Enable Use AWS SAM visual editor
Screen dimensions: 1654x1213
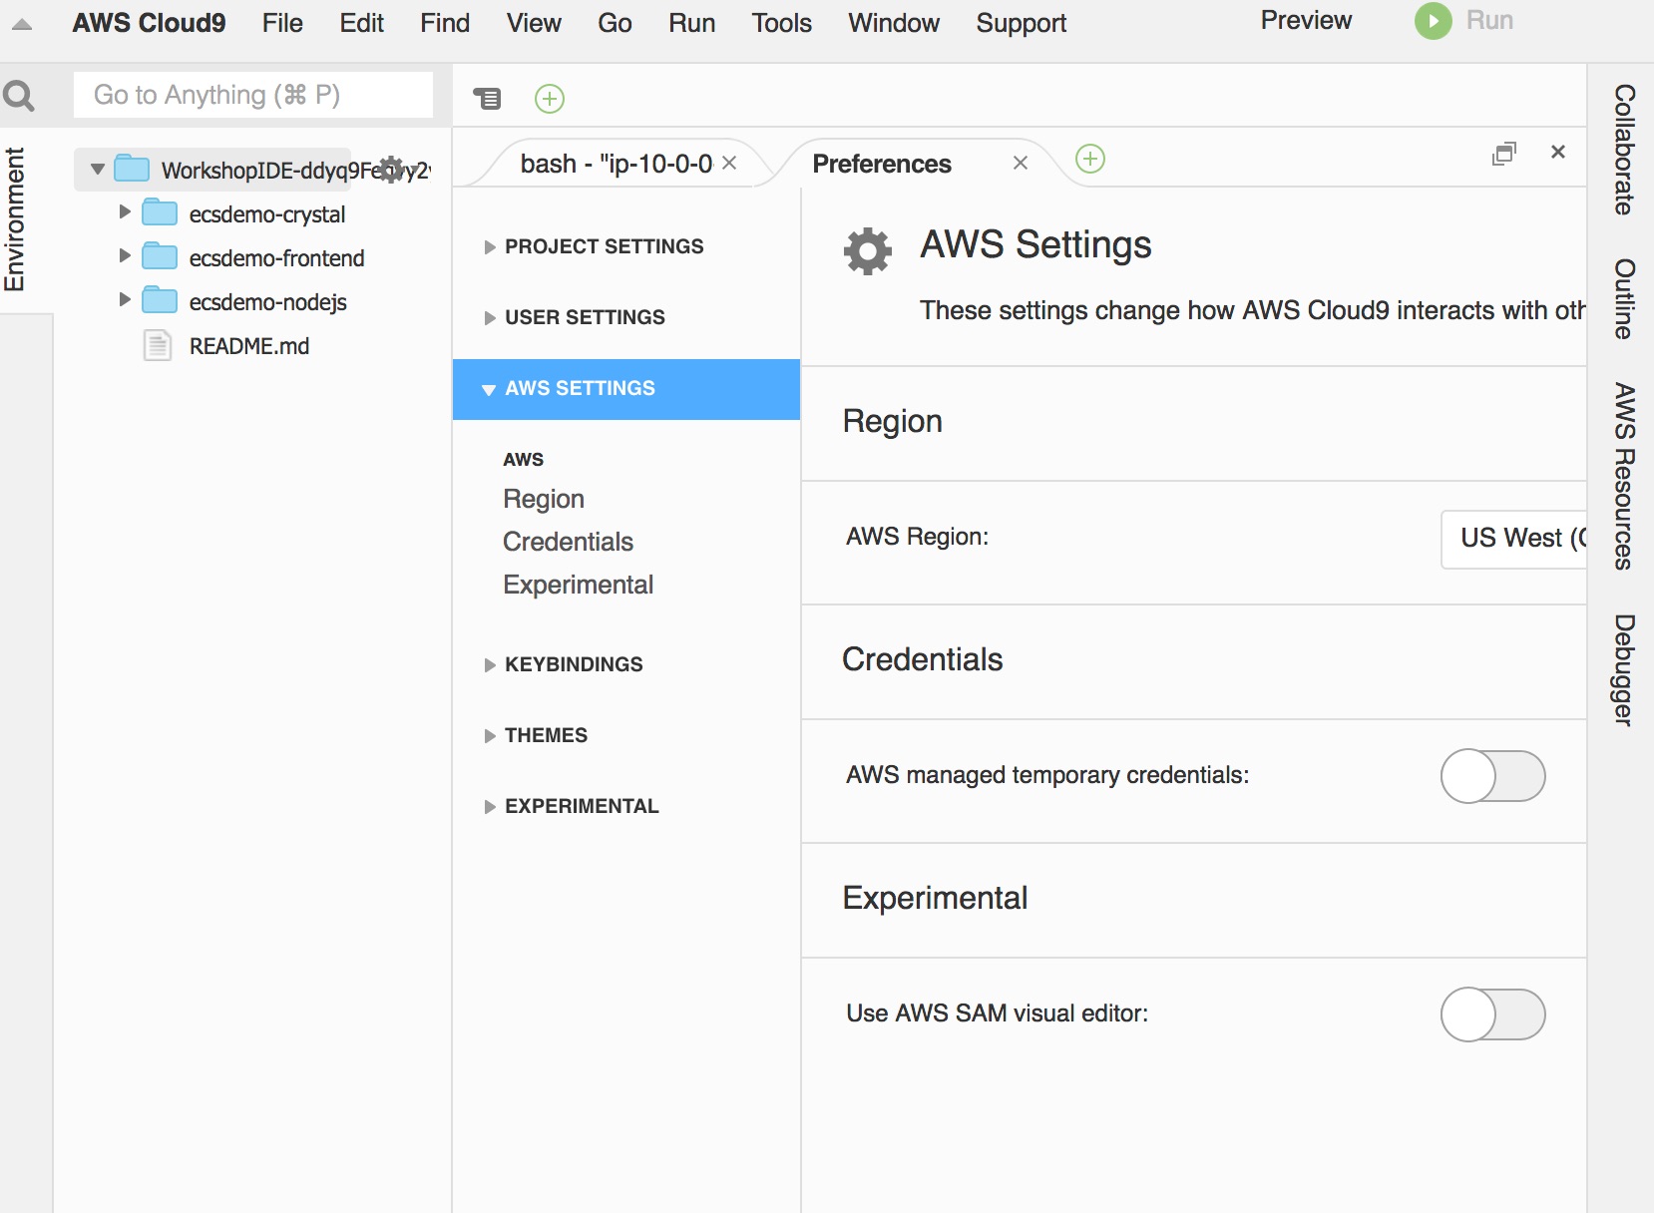[x=1492, y=1013]
